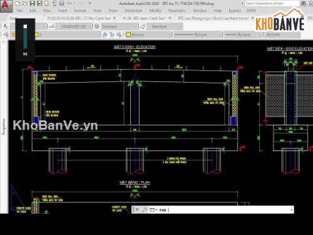Click the Properties palette side label
The image size is (313, 235).
4,127
